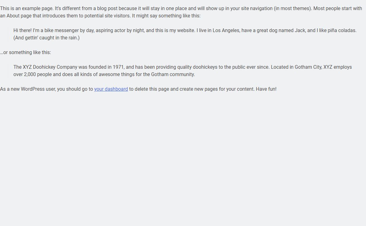This screenshot has width=366, height=226.
Task: Click the intro paragraph starting 'This is an example page'
Action: (181, 12)
